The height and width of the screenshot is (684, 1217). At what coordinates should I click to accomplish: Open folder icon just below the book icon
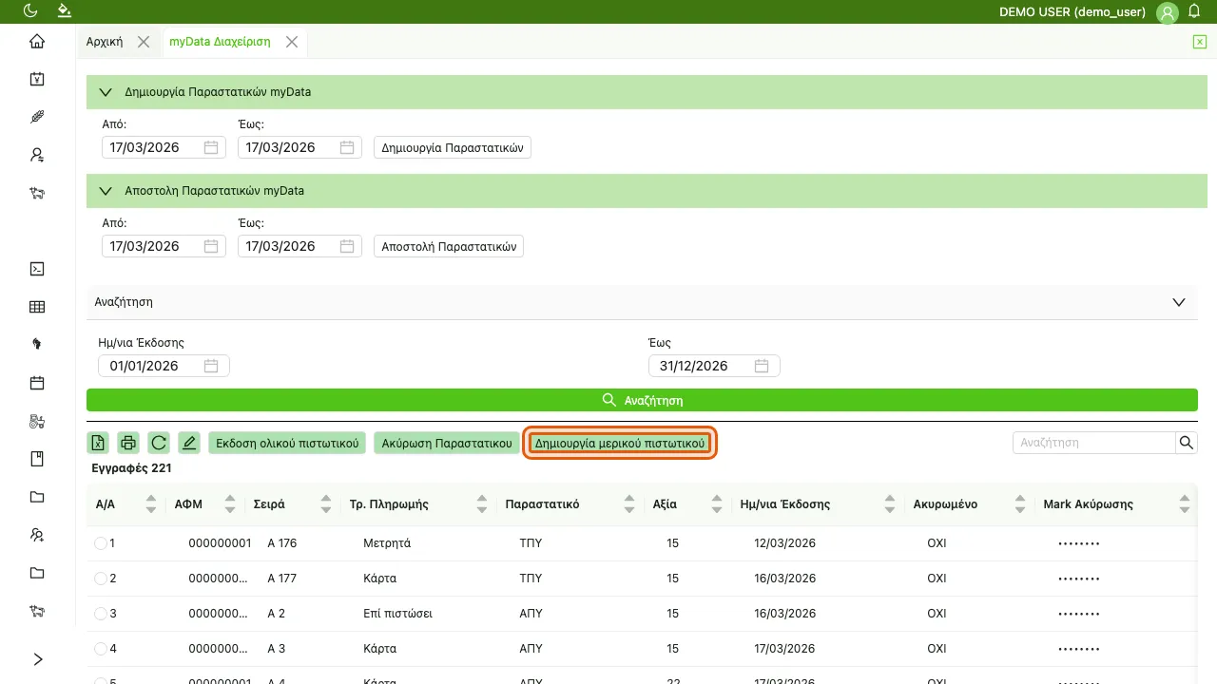[x=37, y=497]
